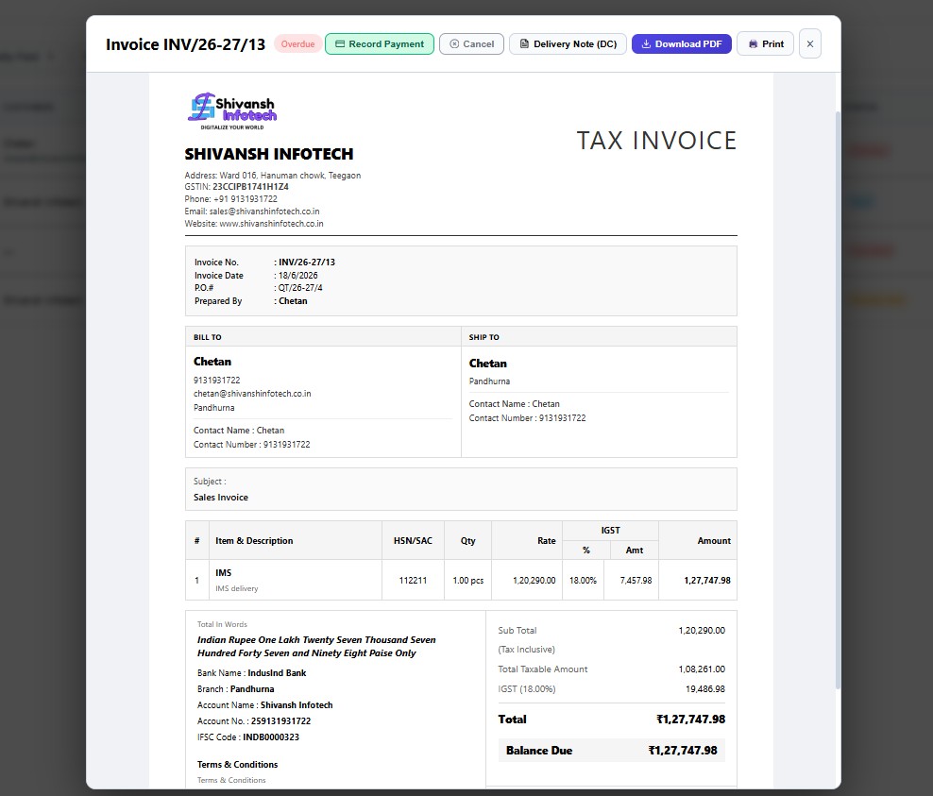
Task: Click the Qty column header
Action: pos(467,541)
